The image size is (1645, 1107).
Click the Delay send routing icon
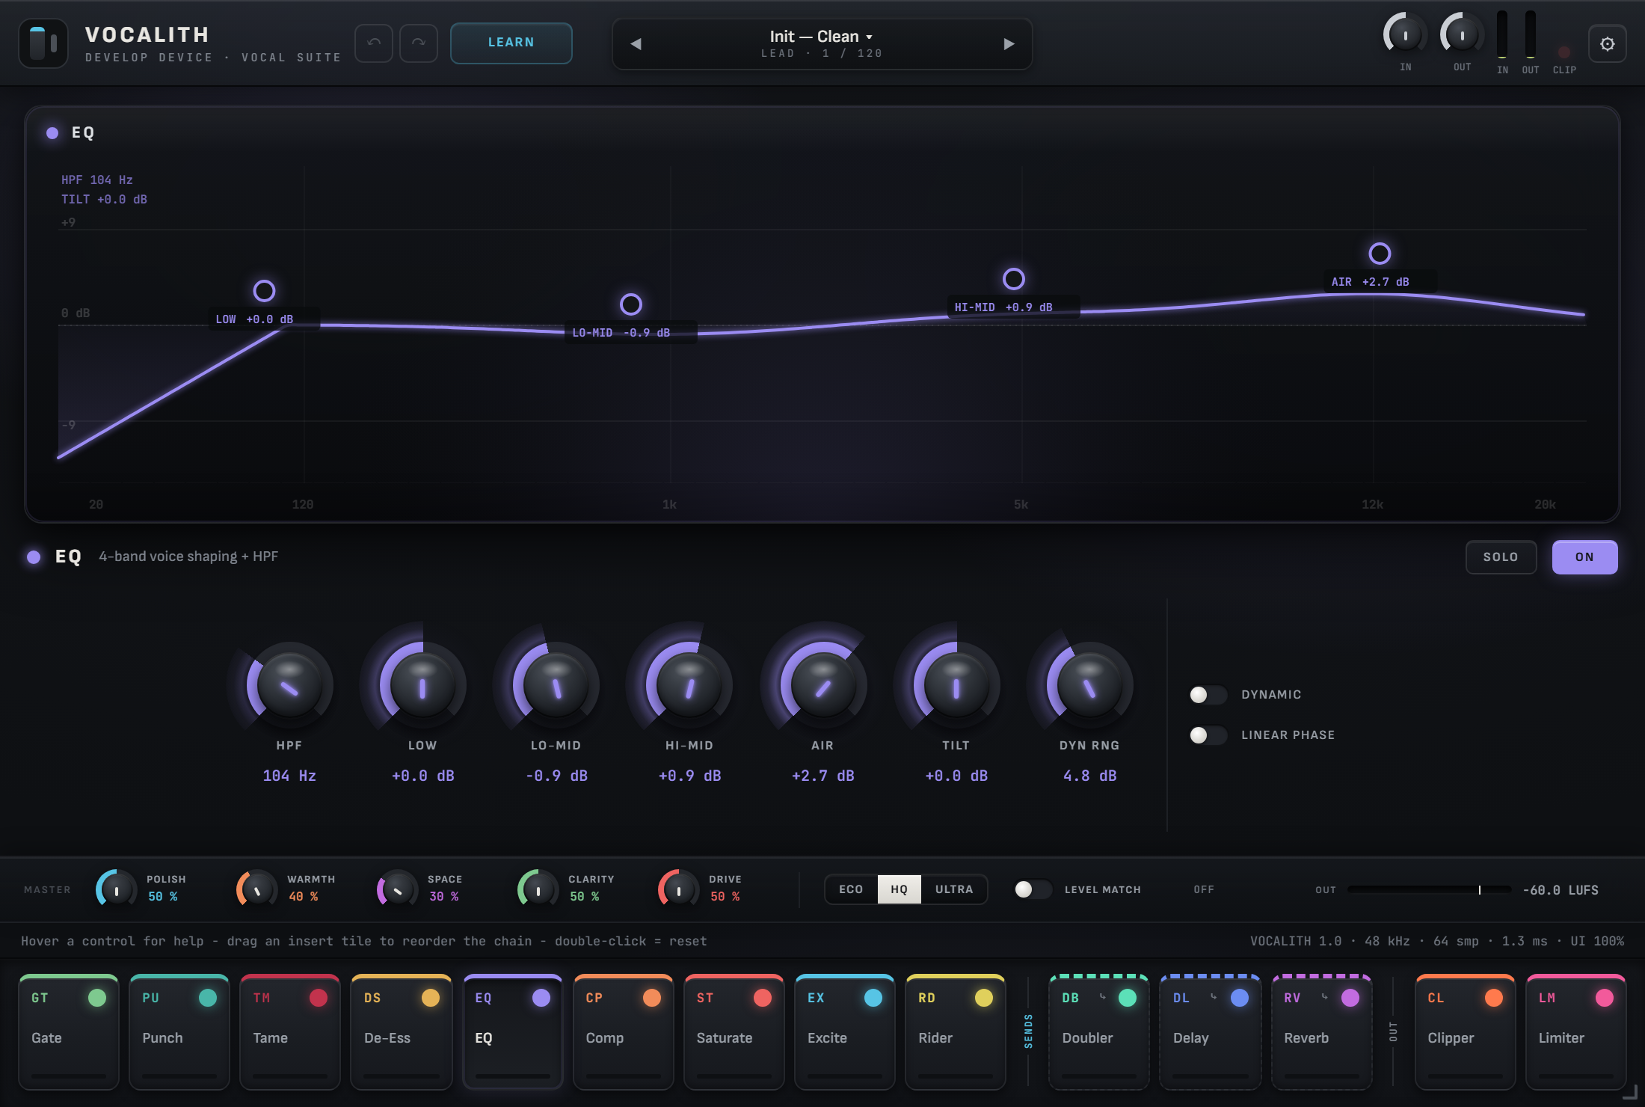pos(1213,996)
